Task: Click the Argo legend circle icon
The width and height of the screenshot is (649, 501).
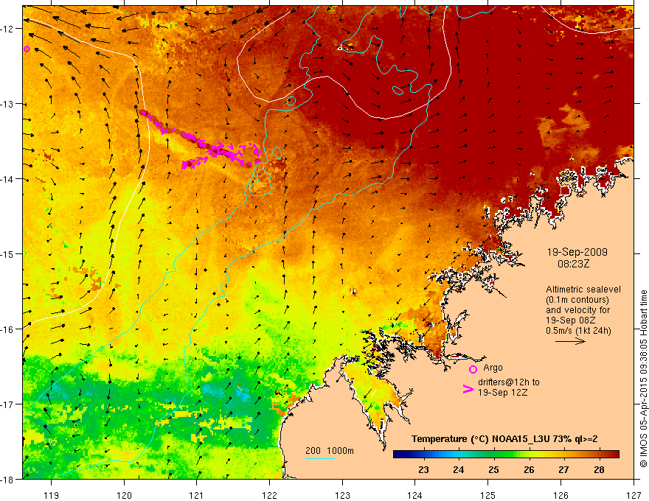Action: (x=473, y=369)
